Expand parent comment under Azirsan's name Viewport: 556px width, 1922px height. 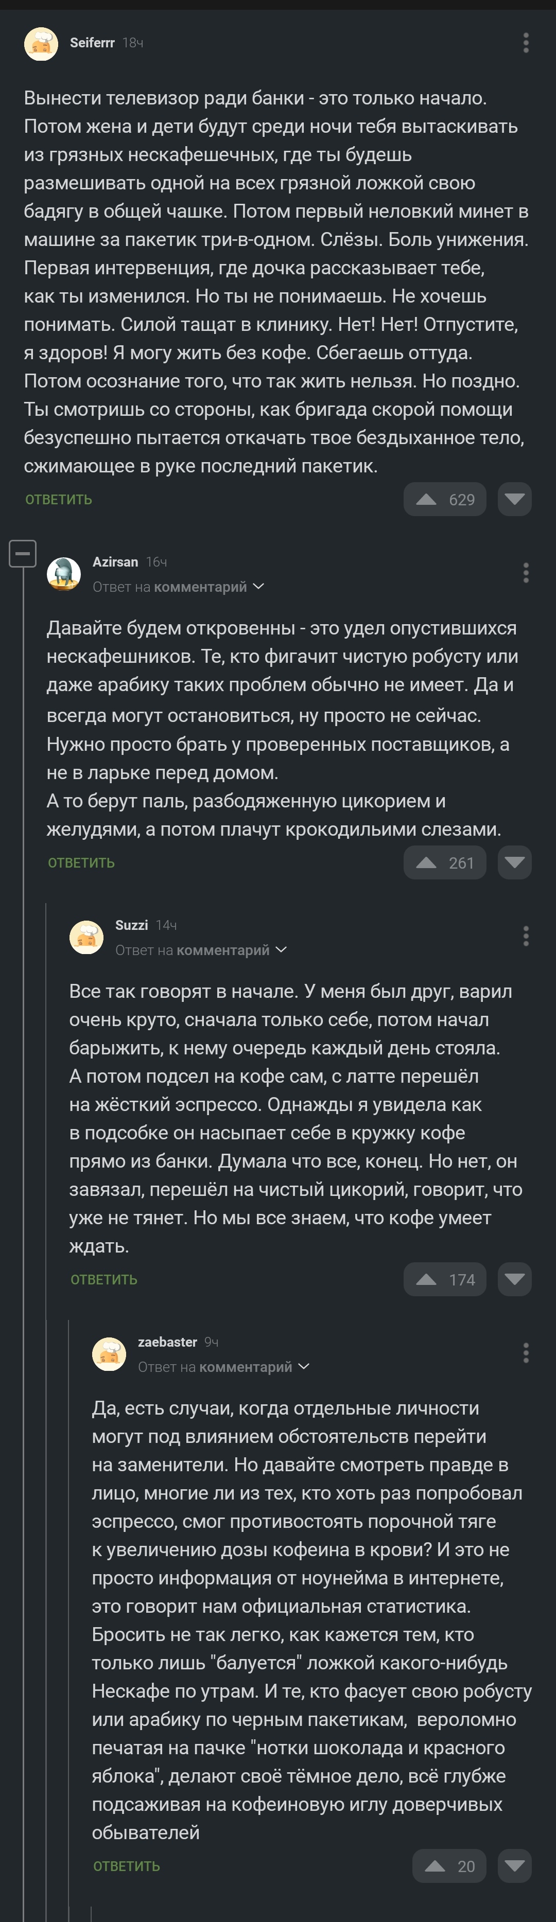(258, 587)
